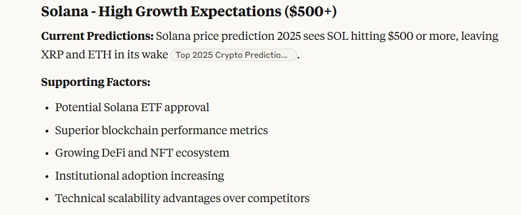Click the Technical scalability advantages over competitors bullet
Viewport: 521px width, 215px height.
182,198
